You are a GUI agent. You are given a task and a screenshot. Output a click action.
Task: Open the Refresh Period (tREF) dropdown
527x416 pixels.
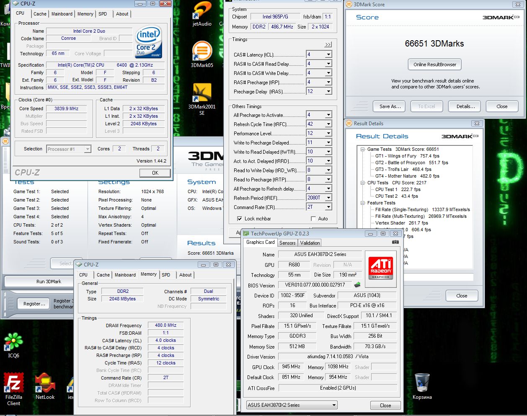328,198
